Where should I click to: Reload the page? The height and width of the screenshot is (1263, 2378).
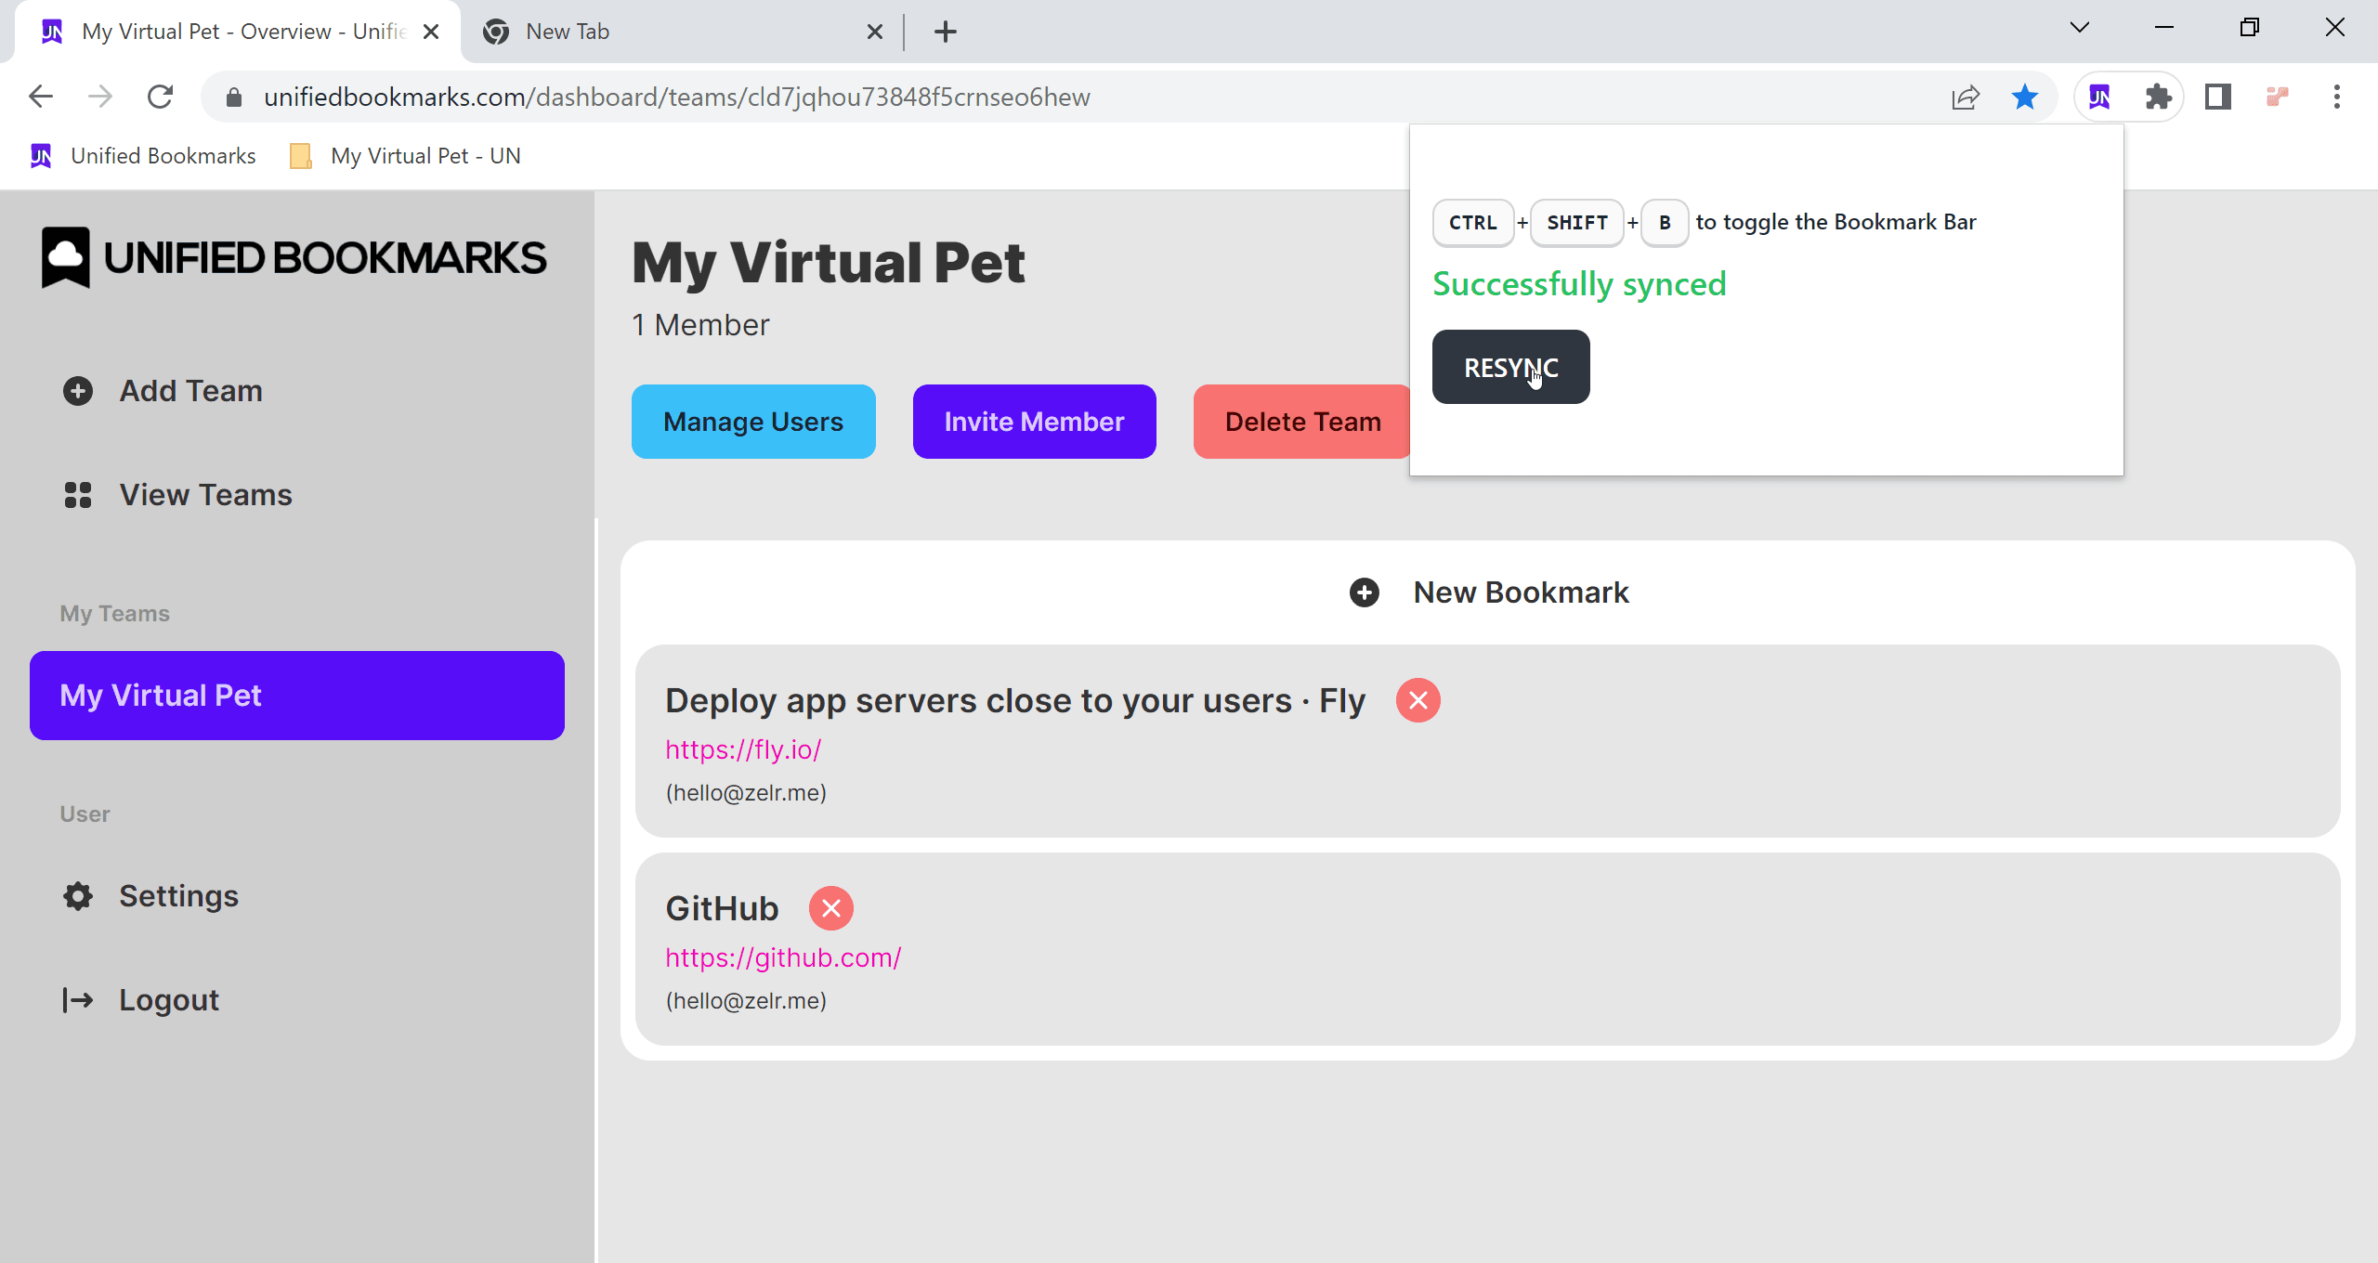[x=160, y=97]
